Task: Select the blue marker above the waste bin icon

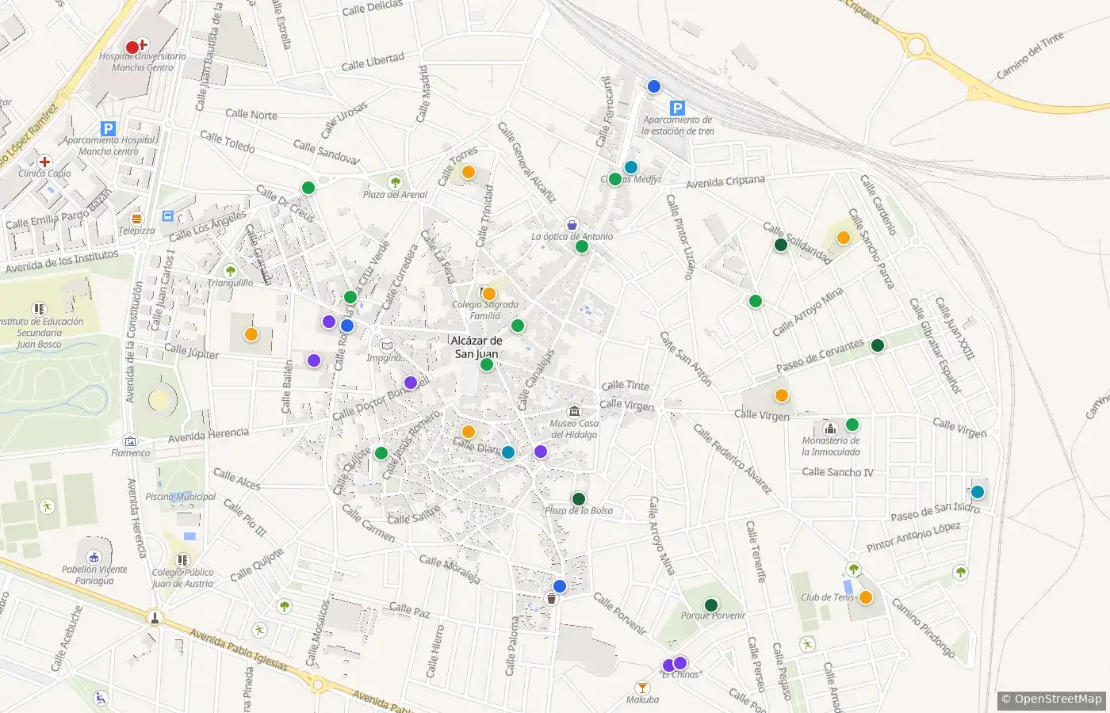Action: pos(560,586)
